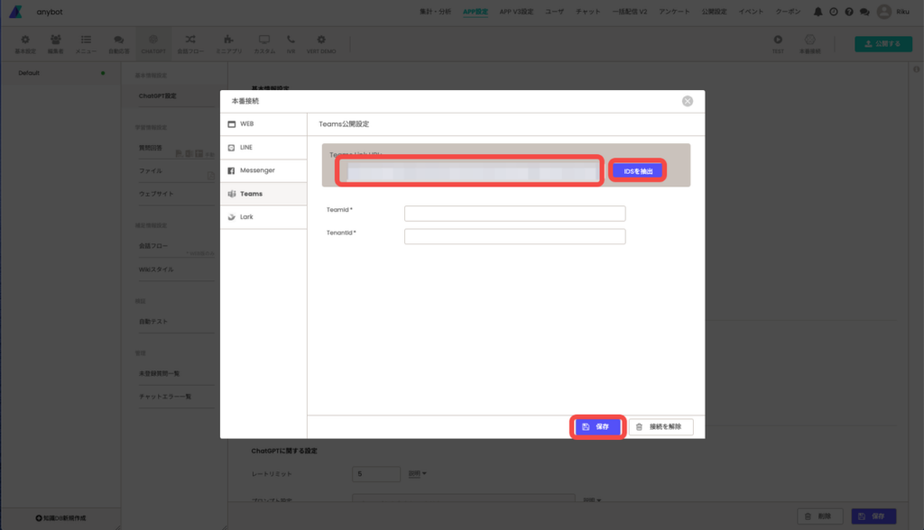Close the 本番接続 dialog with X icon
Viewport: 924px width, 530px height.
point(688,101)
